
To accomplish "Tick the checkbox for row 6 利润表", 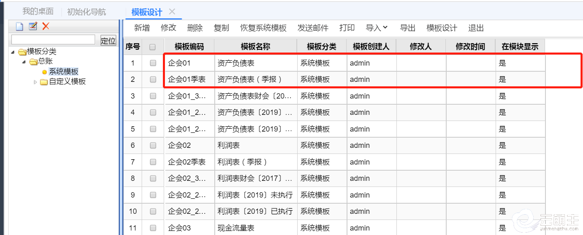I will [x=153, y=145].
